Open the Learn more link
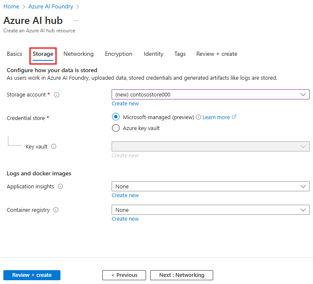This screenshot has height=284, width=313. [x=216, y=117]
